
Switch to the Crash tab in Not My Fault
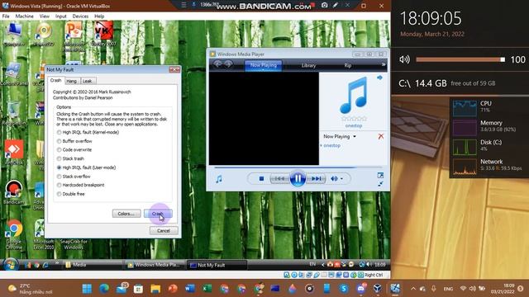click(x=55, y=81)
